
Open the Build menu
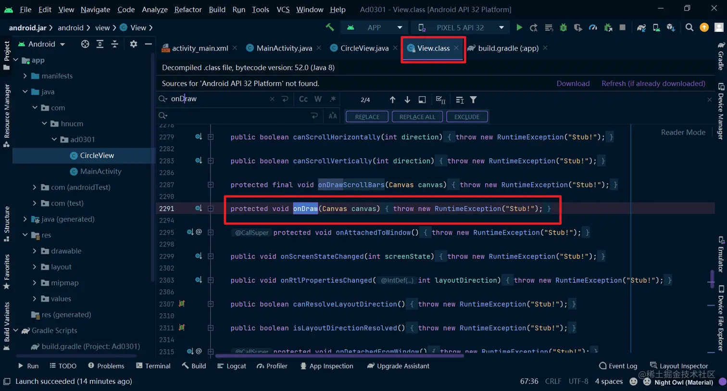(x=217, y=9)
